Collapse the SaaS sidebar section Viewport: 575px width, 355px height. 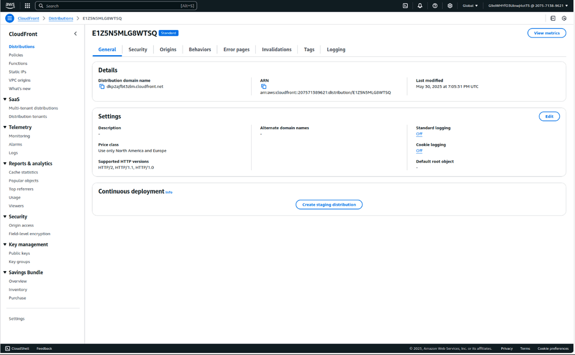click(5, 100)
